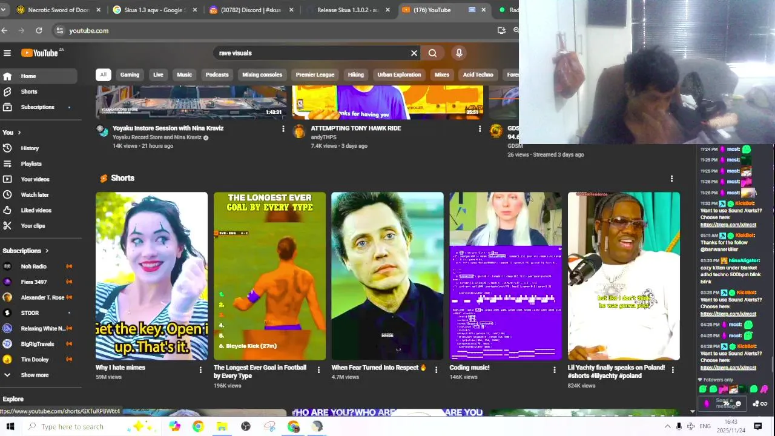Select the Gaming filter chip
This screenshot has width=775, height=436.
click(130, 74)
